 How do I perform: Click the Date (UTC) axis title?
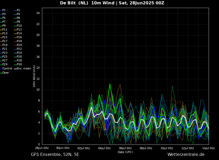(125, 152)
